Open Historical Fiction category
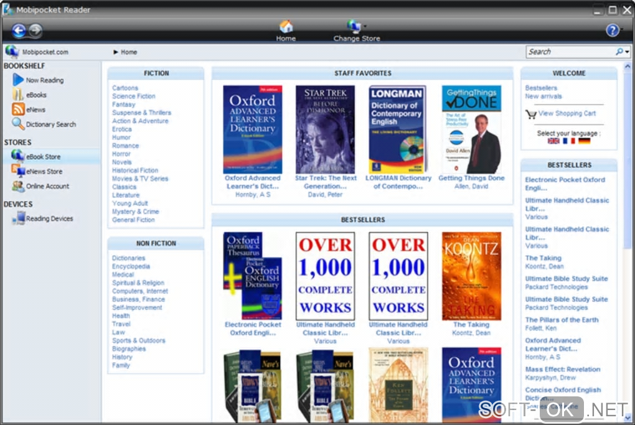635x425 pixels. coord(135,170)
